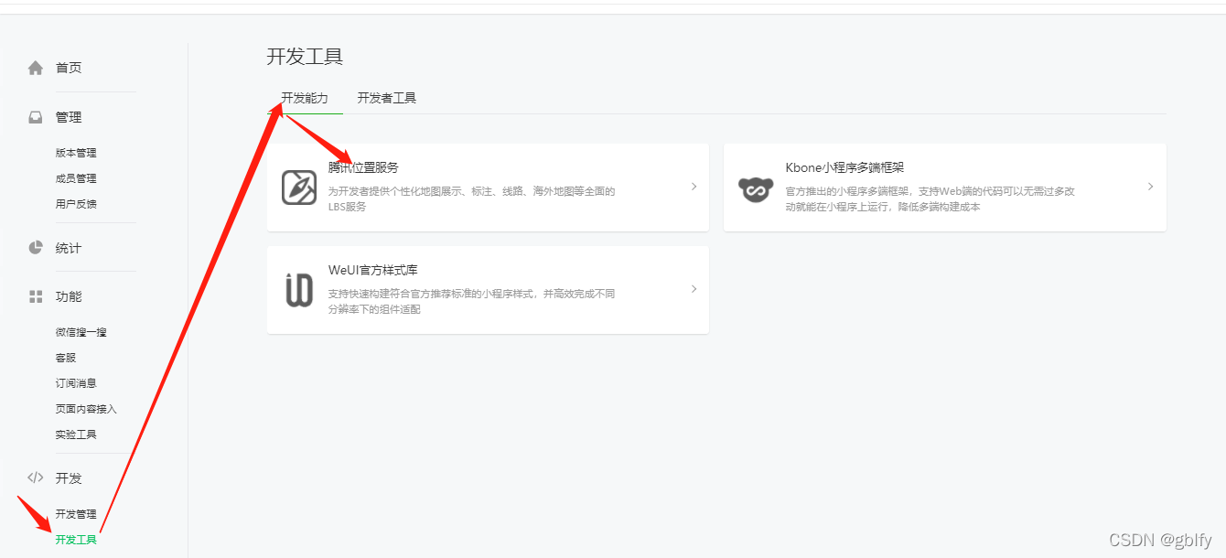The width and height of the screenshot is (1226, 558).
Task: Go to 用户反馈
Action: (x=75, y=203)
